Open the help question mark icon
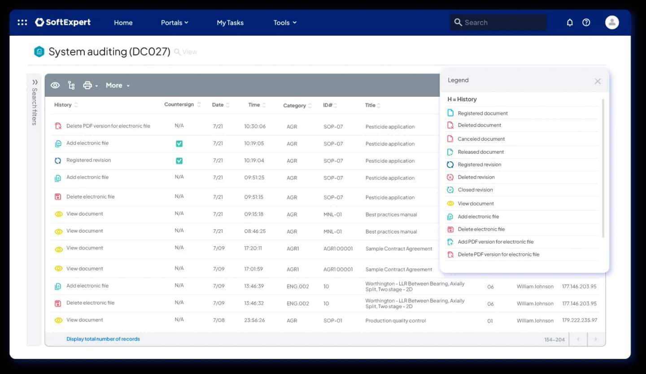646x374 pixels. 586,22
